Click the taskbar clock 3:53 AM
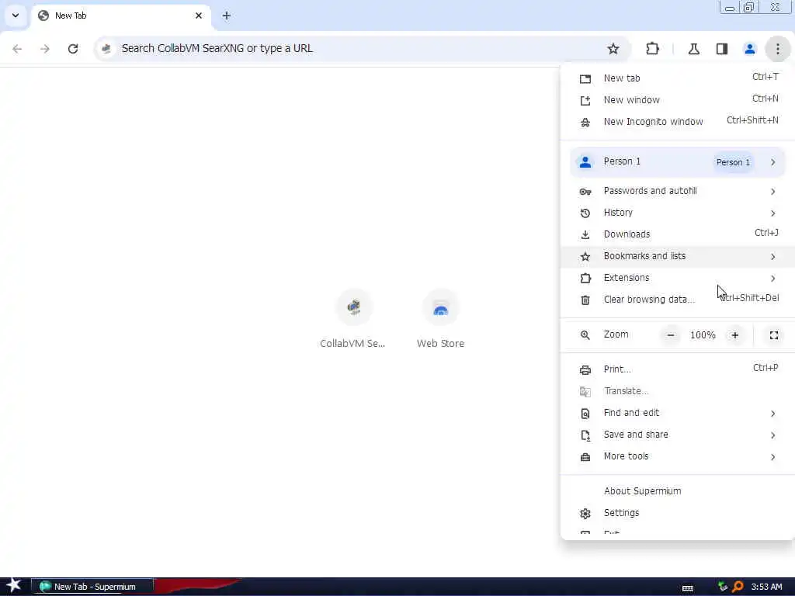 coord(766,587)
